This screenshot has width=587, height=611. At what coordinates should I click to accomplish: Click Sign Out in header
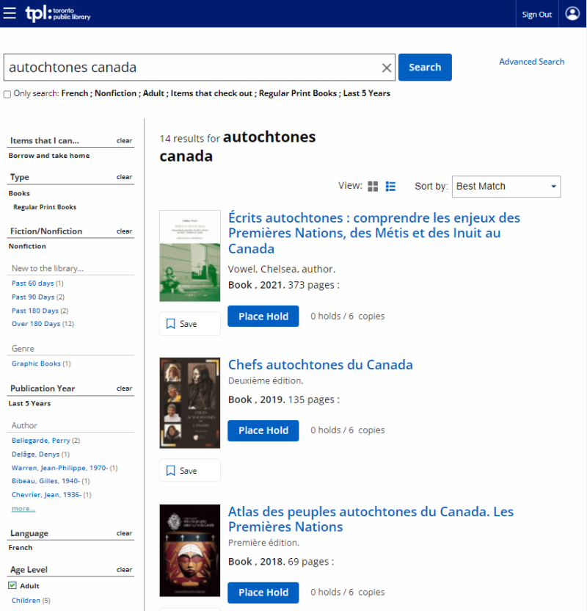click(x=536, y=15)
